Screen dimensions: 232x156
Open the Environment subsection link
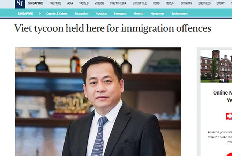180,14
